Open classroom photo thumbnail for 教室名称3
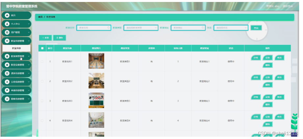Viewport: 303px width, 139px height. tap(96, 100)
